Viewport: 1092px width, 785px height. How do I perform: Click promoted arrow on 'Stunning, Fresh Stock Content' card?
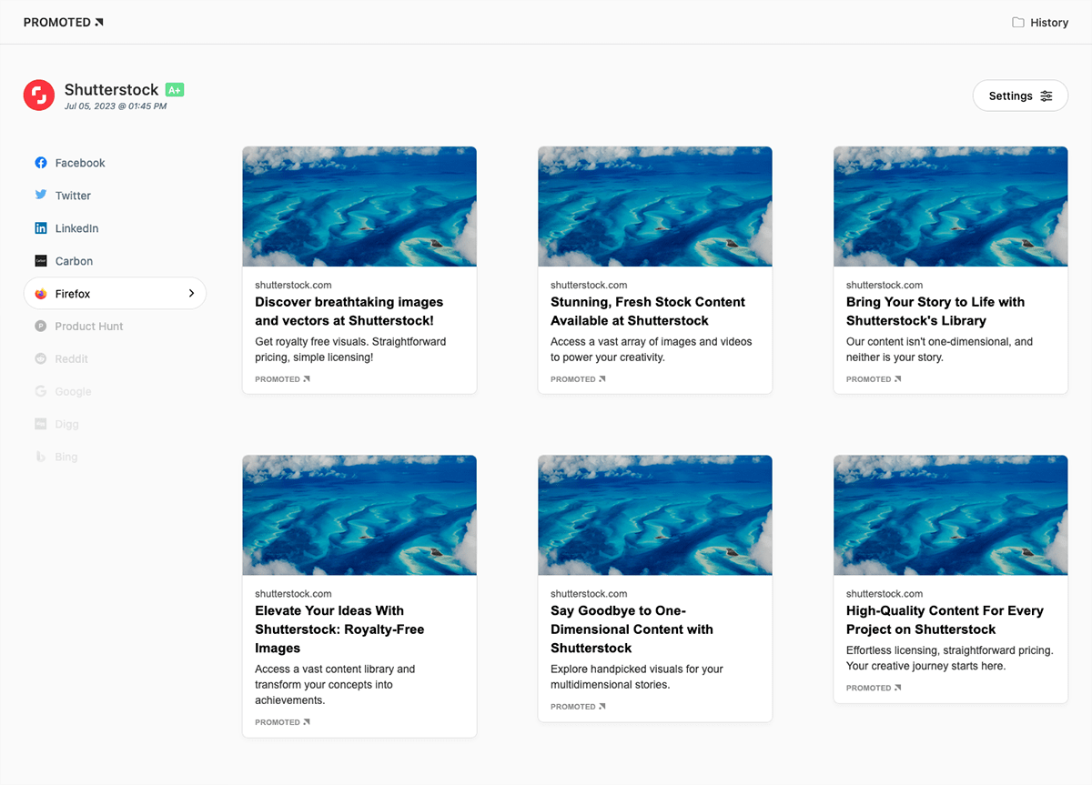tap(602, 379)
